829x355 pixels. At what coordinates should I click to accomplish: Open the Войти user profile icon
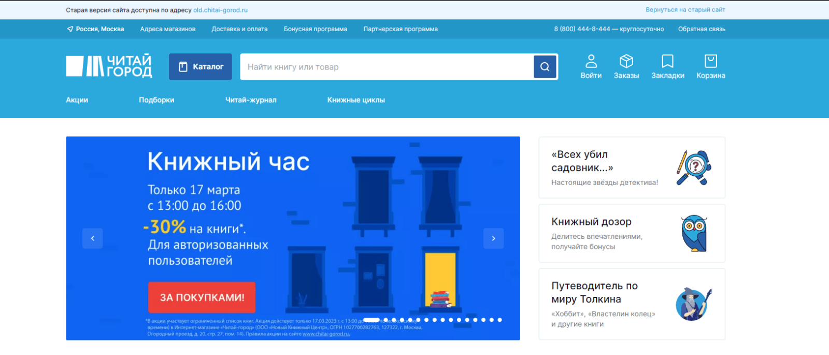[591, 67]
